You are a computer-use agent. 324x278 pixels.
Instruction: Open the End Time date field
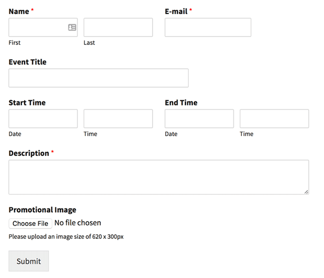(199, 118)
